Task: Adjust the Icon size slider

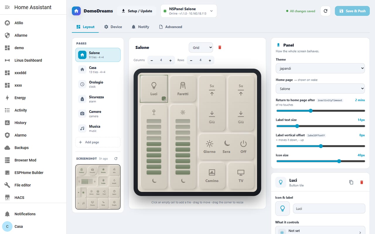Action: 321,161
